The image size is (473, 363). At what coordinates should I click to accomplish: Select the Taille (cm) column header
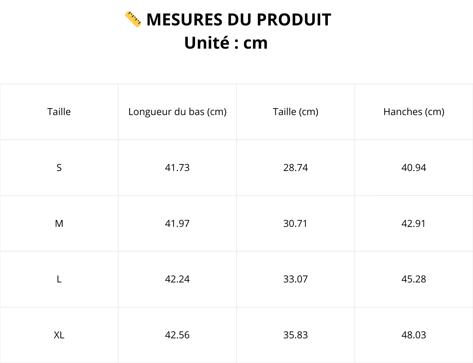point(295,112)
